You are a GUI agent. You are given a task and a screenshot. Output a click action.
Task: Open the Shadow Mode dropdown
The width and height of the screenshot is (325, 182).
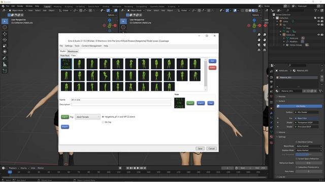(309, 150)
